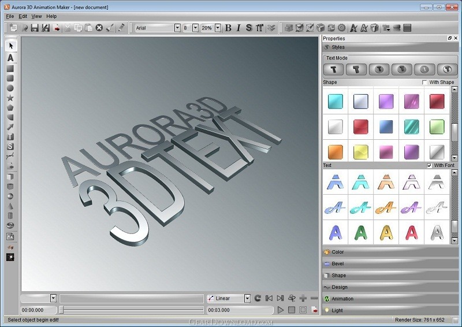Click the refresh loop icon in timeline
The height and width of the screenshot is (327, 462).
258,298
